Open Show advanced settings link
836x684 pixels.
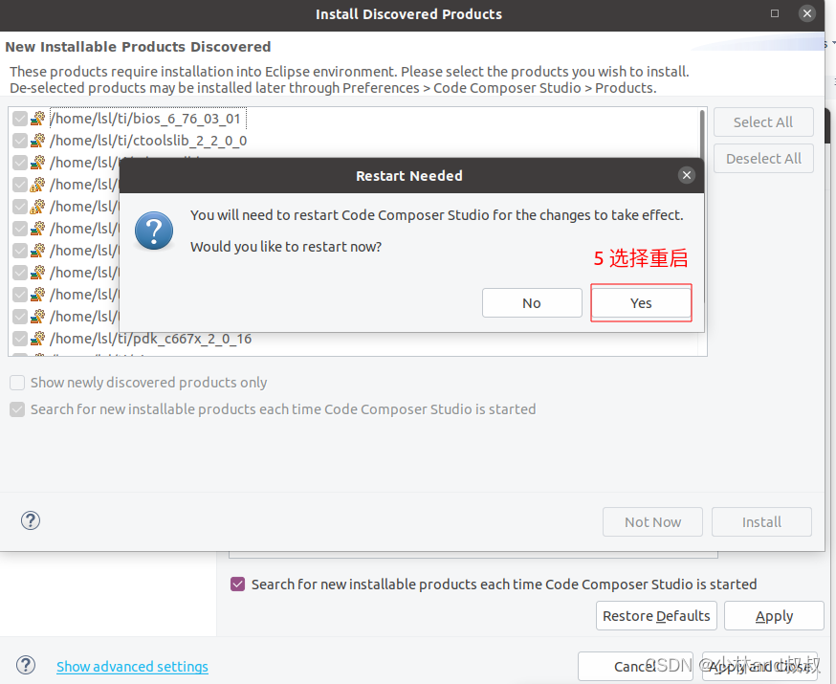132,667
